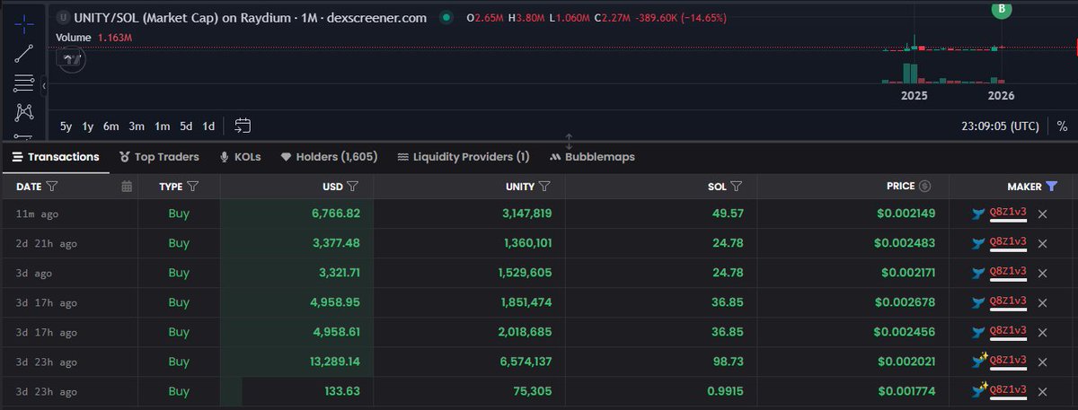Toggle the PRICE currency dollar icon
The height and width of the screenshot is (410, 1078).
(925, 187)
